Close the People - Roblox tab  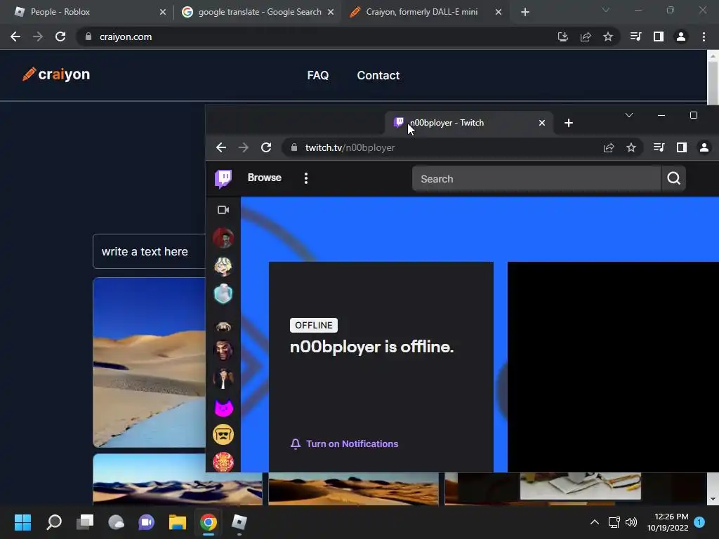[x=163, y=12]
